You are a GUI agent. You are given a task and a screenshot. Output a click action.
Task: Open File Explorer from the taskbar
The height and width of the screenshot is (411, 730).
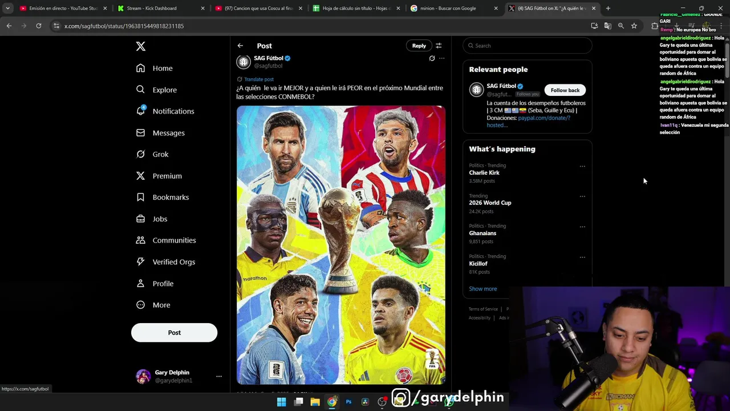pos(315,402)
